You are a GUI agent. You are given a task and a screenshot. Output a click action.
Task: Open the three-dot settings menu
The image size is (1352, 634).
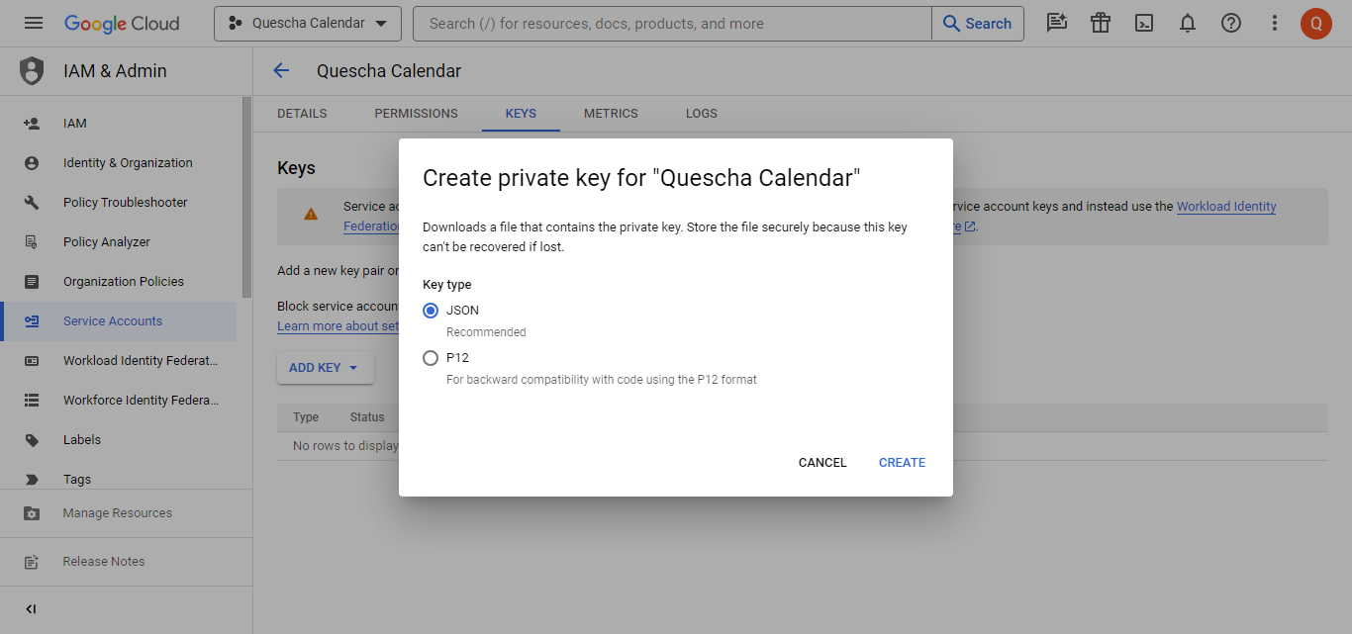[1275, 23]
